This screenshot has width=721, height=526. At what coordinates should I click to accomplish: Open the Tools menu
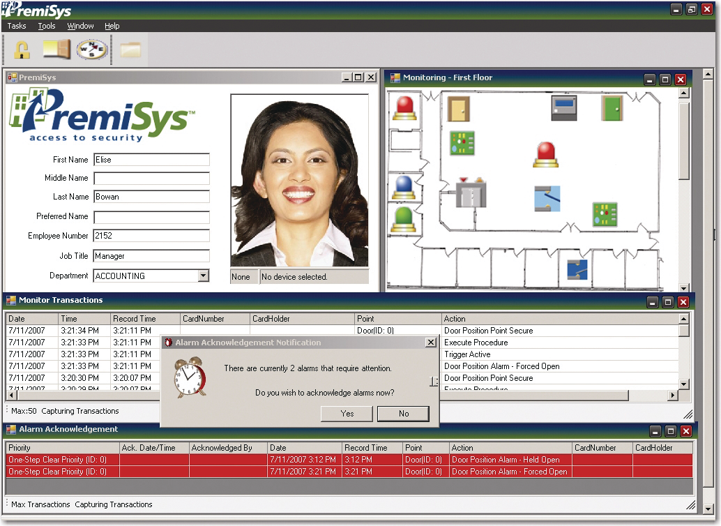(x=47, y=26)
